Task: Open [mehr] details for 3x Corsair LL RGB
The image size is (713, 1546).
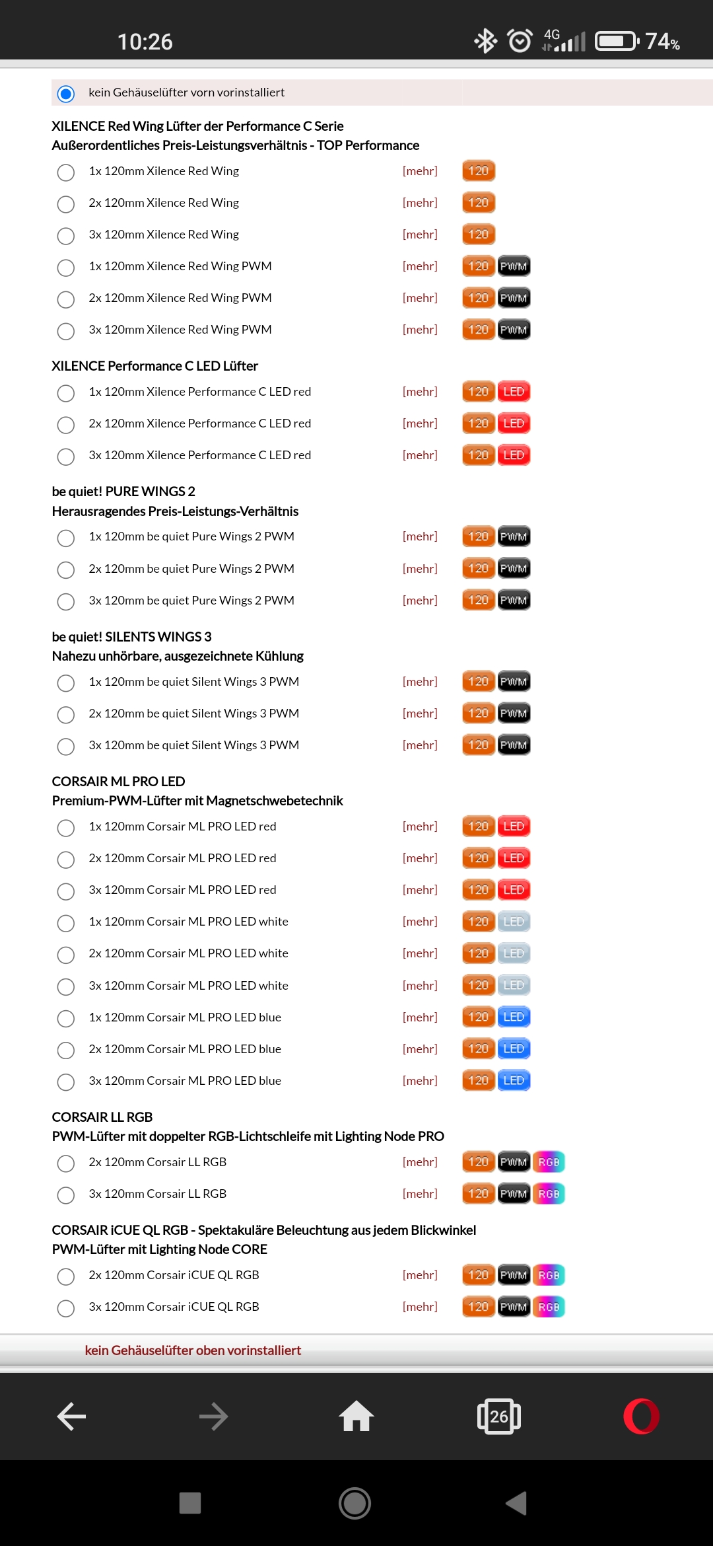Action: (x=420, y=1194)
